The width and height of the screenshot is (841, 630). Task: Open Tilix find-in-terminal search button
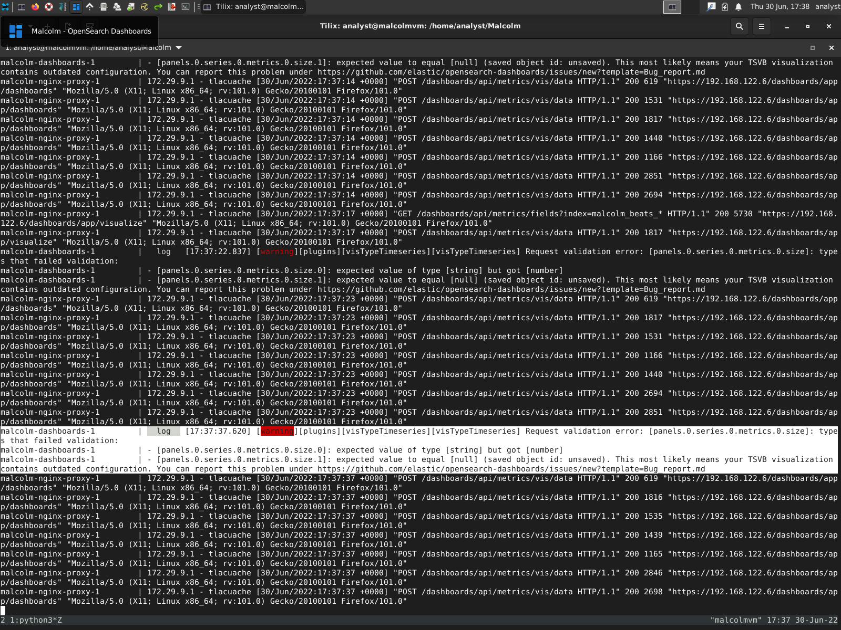click(740, 26)
